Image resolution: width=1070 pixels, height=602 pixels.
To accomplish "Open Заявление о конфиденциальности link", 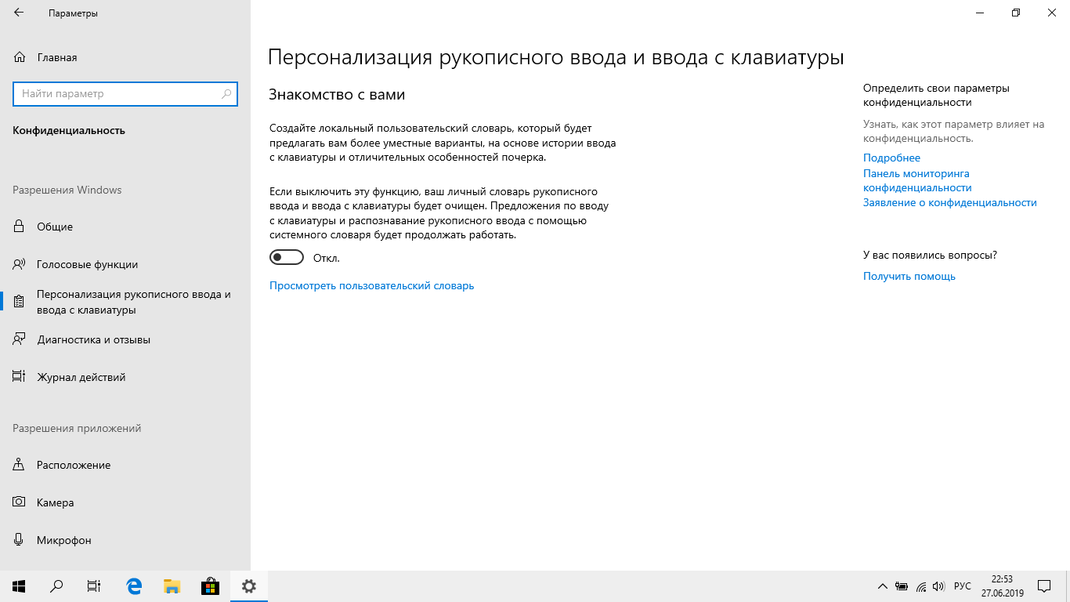I will tap(949, 202).
